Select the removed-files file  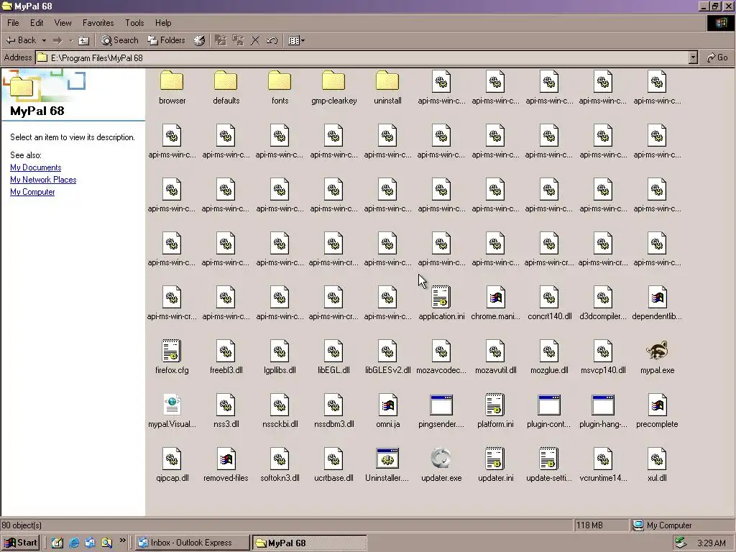click(226, 465)
